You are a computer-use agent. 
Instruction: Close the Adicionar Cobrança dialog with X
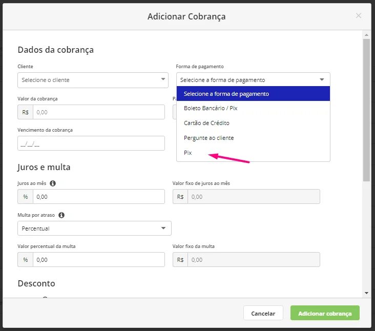tap(358, 16)
